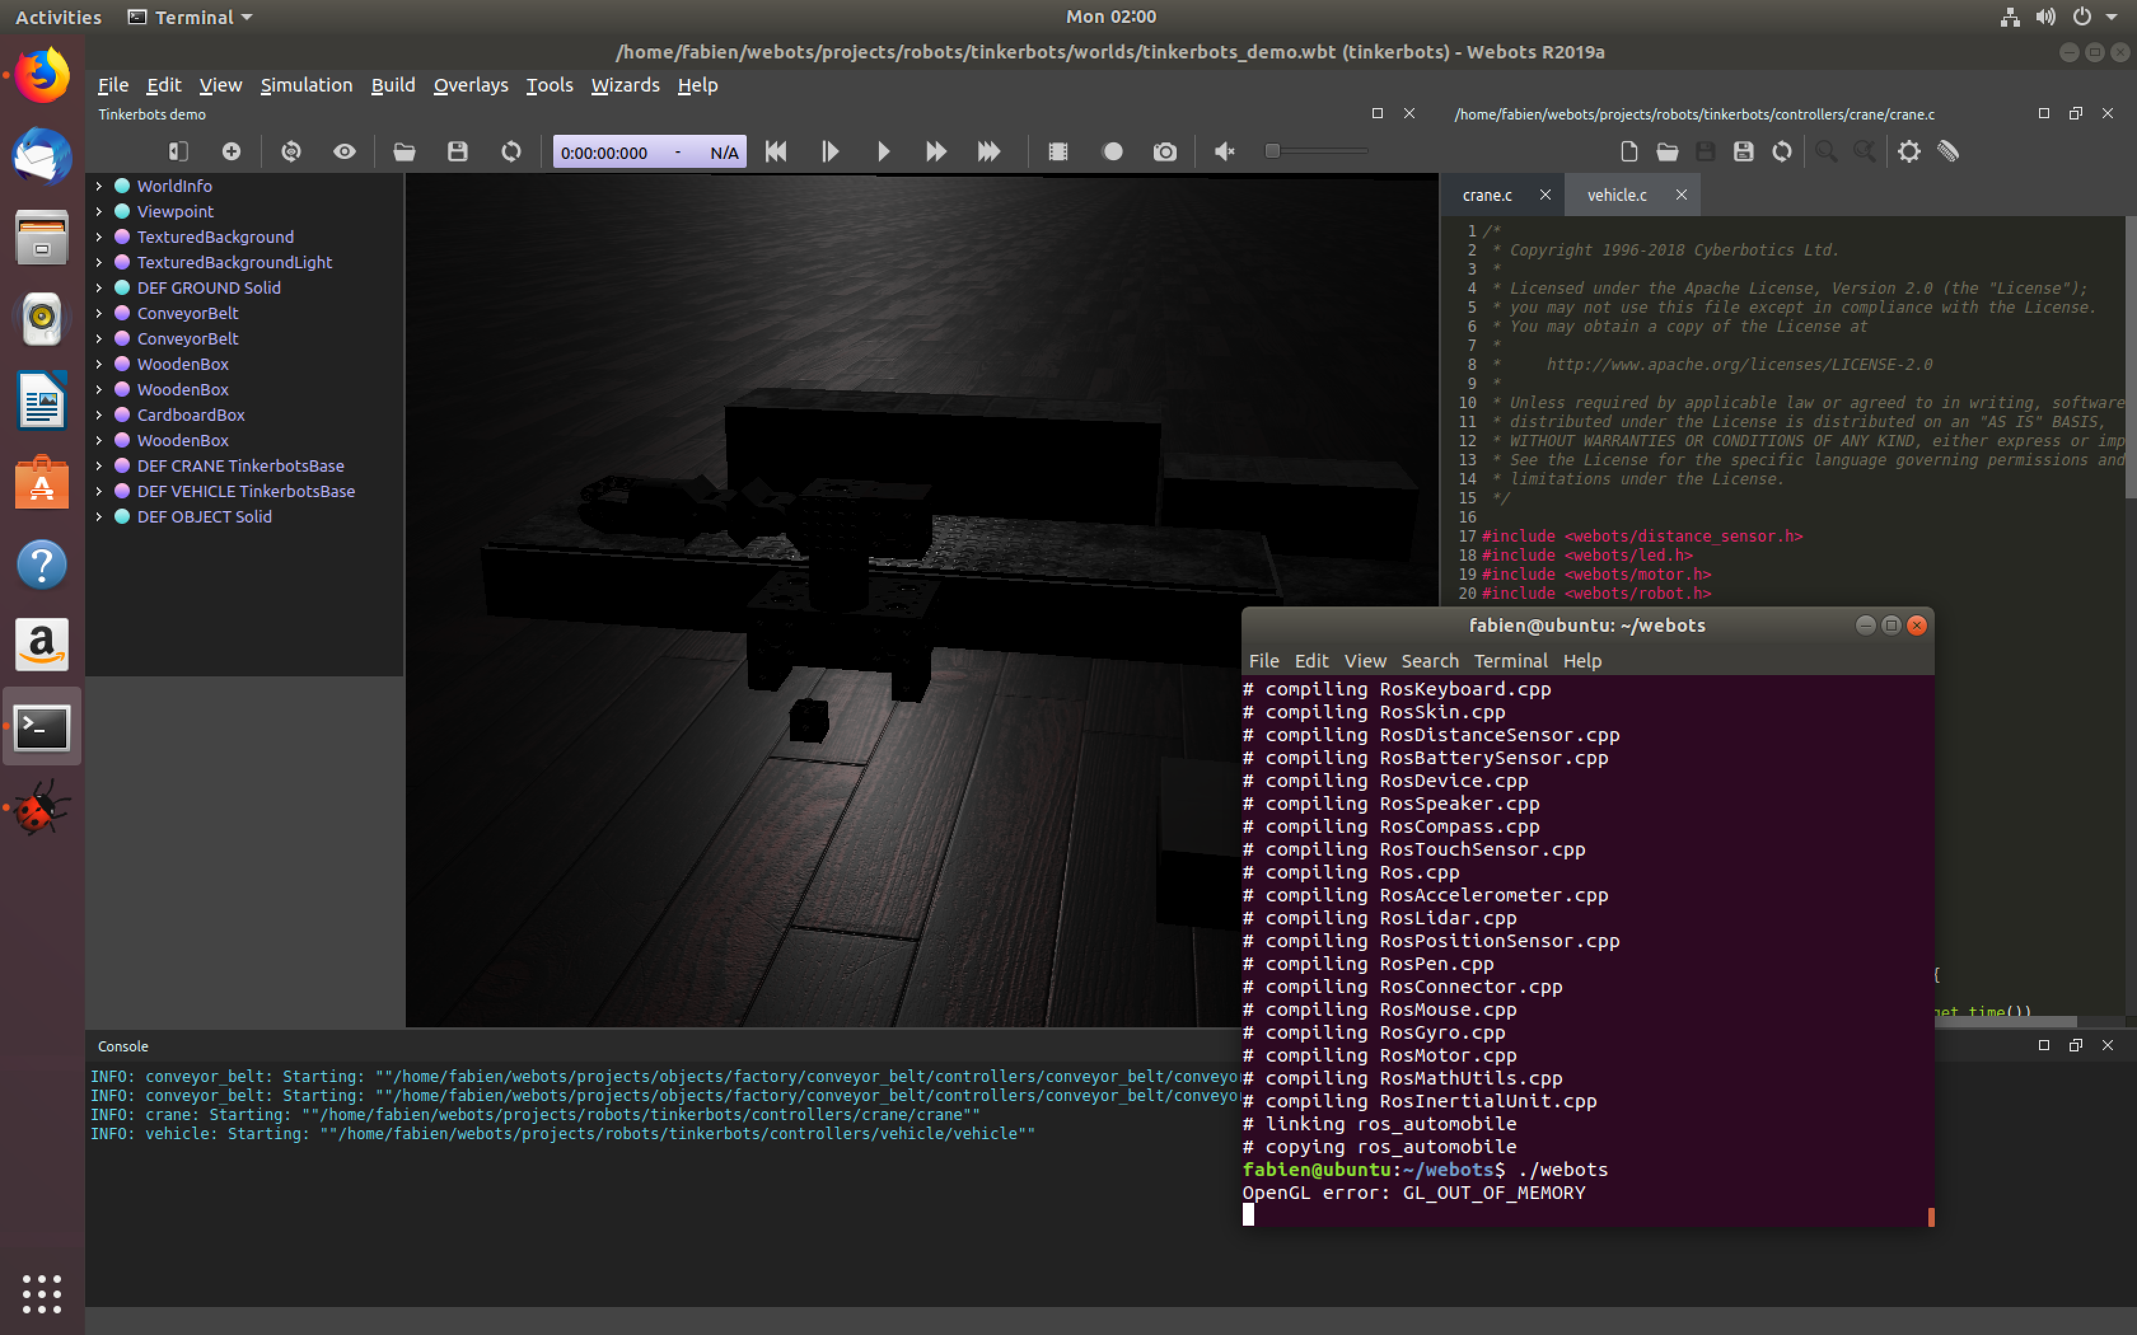
Task: Adjust the volume slider
Action: coord(1273,151)
